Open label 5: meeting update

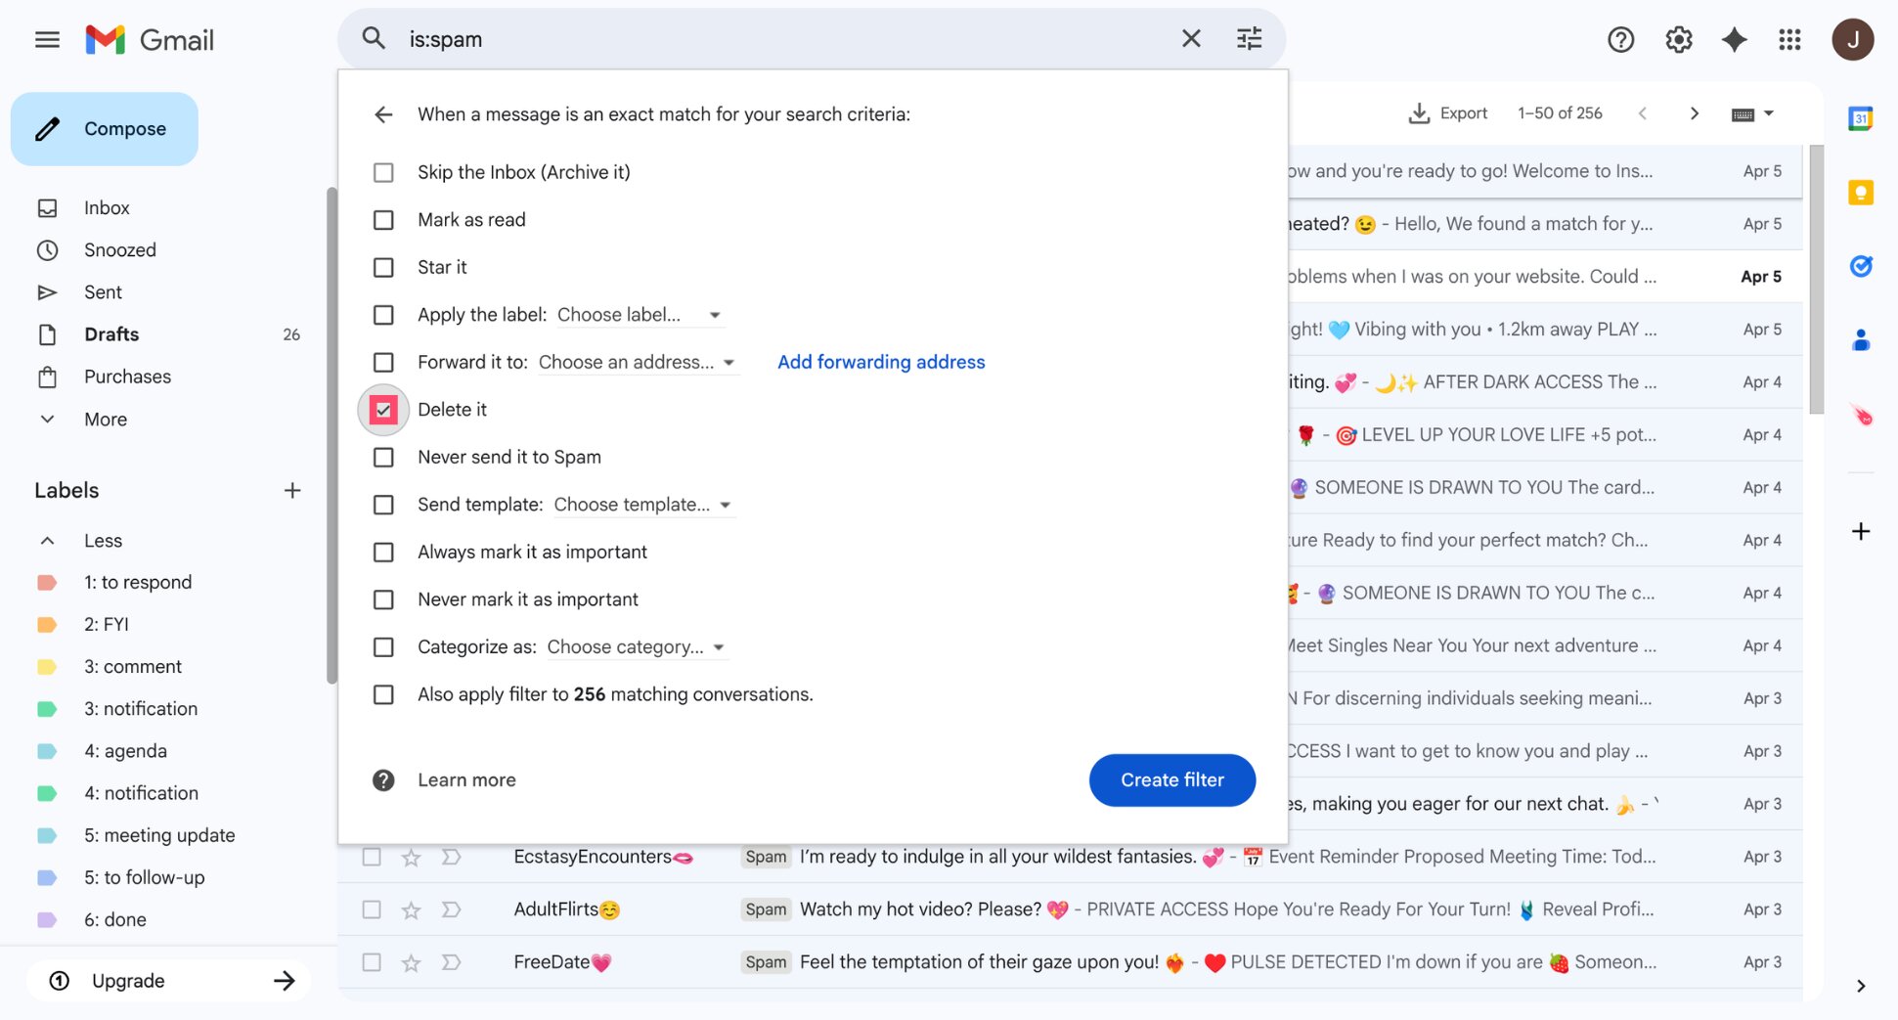click(159, 836)
